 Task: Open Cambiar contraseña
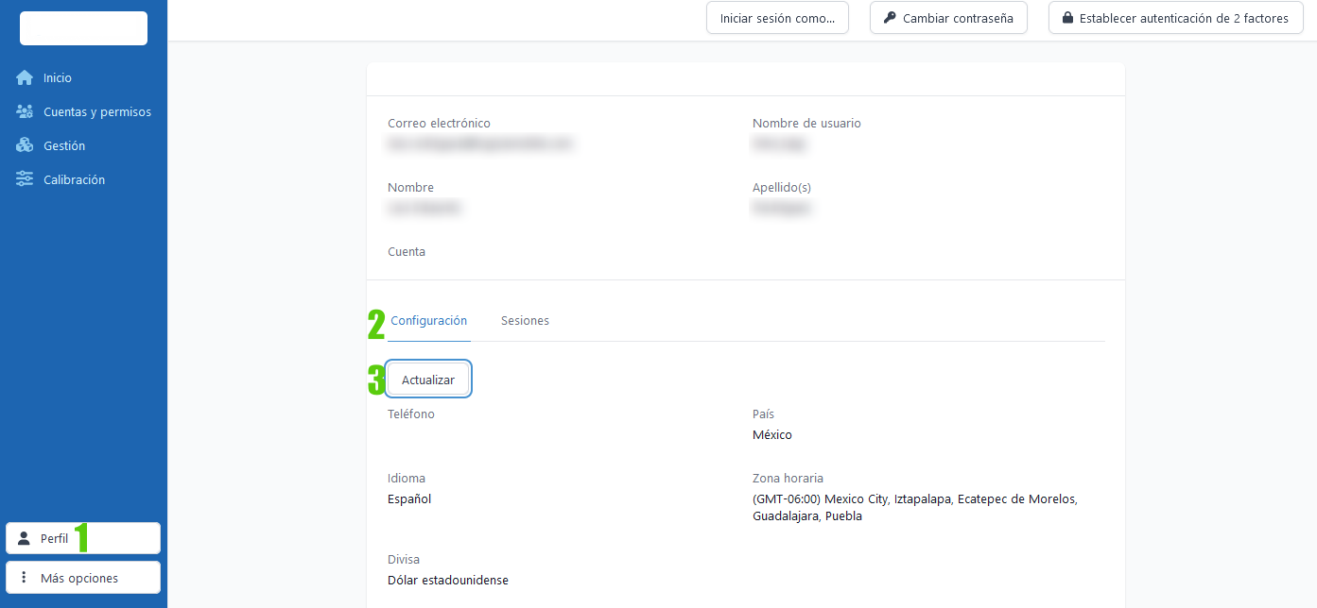point(948,17)
